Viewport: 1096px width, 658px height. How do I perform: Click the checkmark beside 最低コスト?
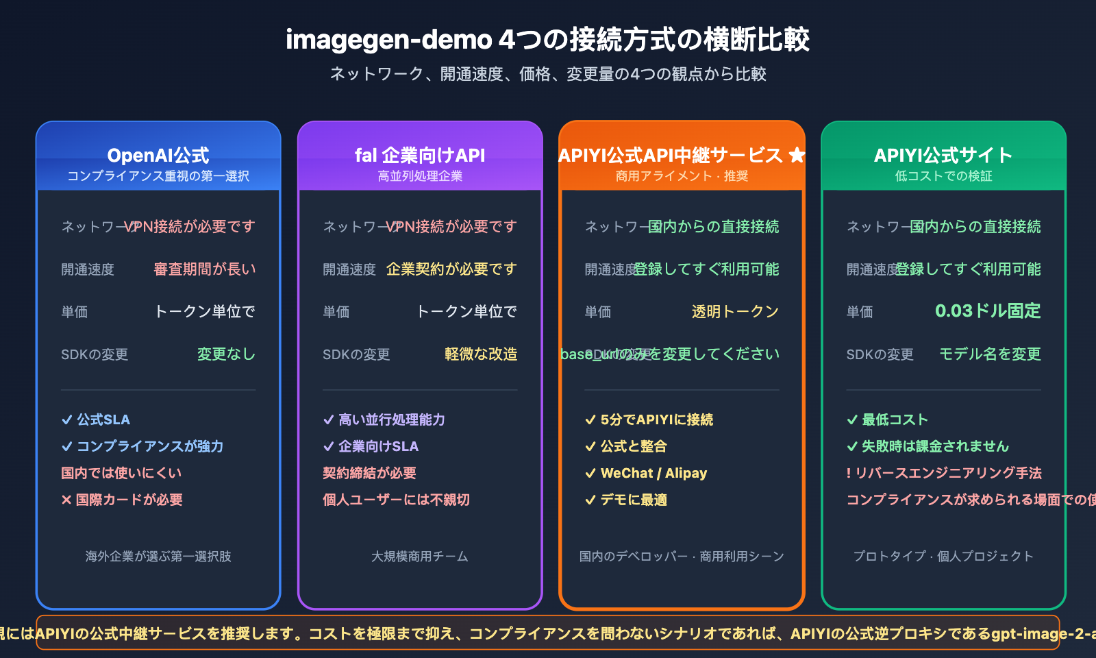click(851, 419)
